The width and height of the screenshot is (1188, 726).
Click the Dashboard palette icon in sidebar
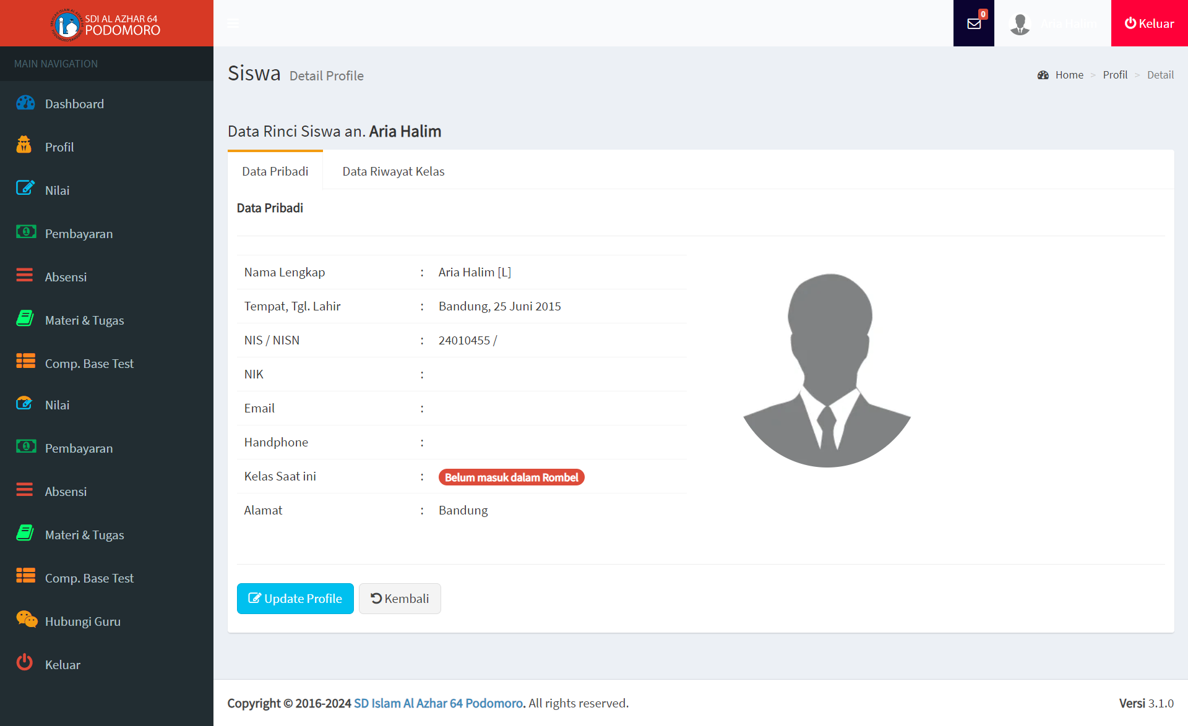click(x=25, y=103)
